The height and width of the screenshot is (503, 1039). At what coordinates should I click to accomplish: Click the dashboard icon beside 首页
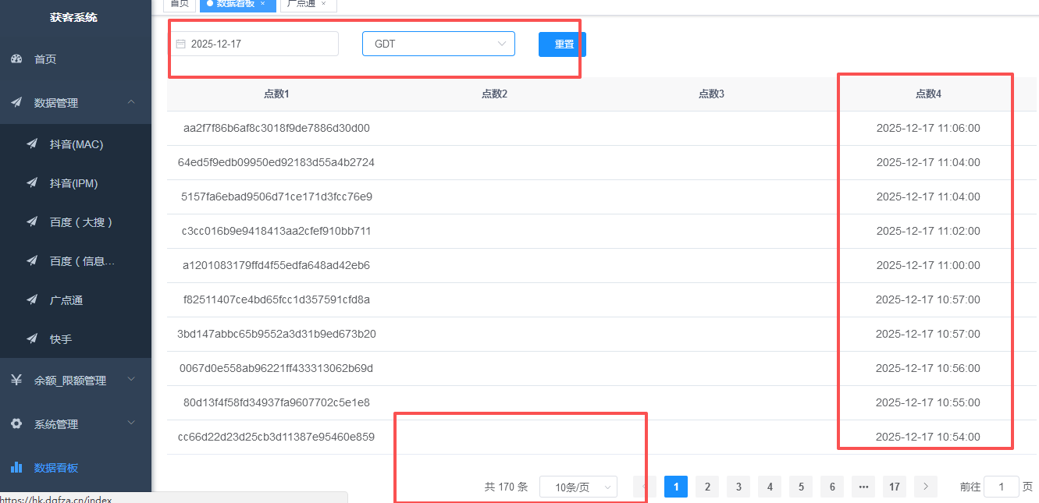click(16, 59)
